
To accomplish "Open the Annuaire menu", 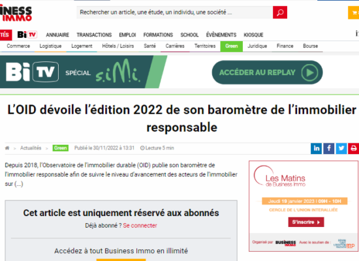I will [57, 35].
